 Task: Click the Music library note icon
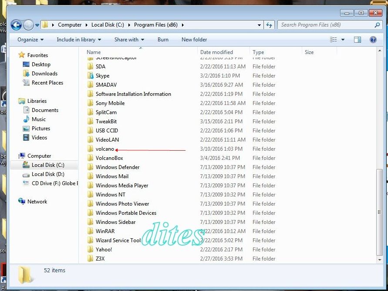tap(26, 119)
